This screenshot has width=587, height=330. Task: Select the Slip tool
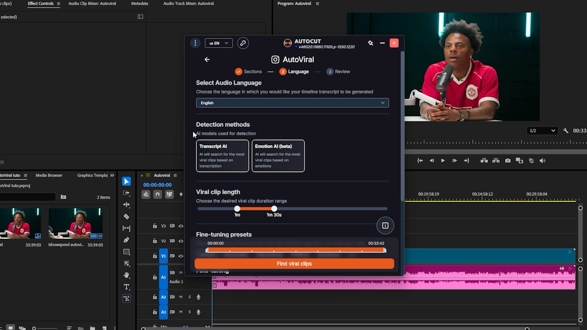(126, 228)
